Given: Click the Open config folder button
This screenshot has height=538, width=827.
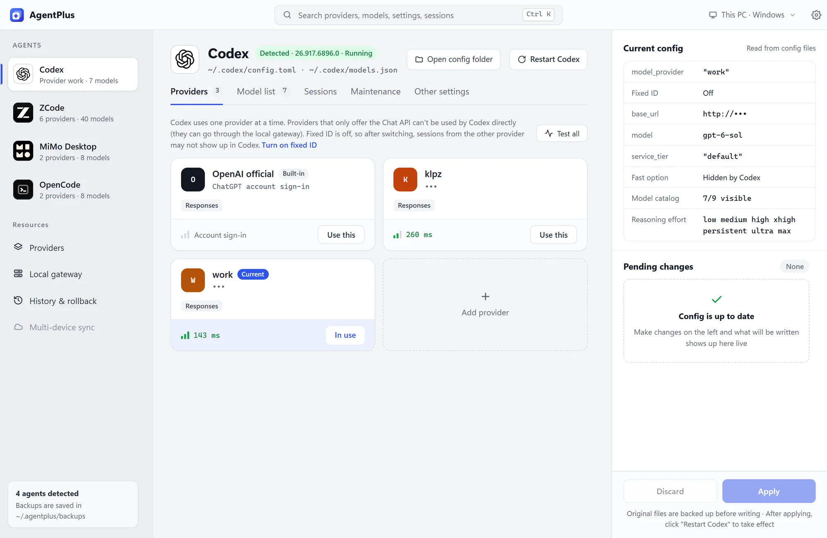Looking at the screenshot, I should pyautogui.click(x=454, y=59).
